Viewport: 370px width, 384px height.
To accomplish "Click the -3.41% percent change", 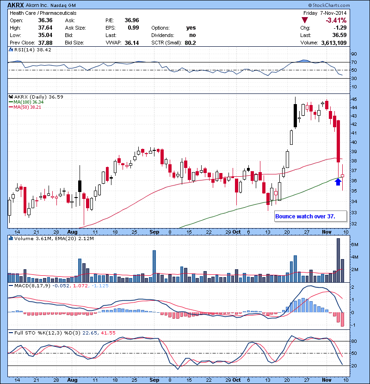I will (336, 20).
